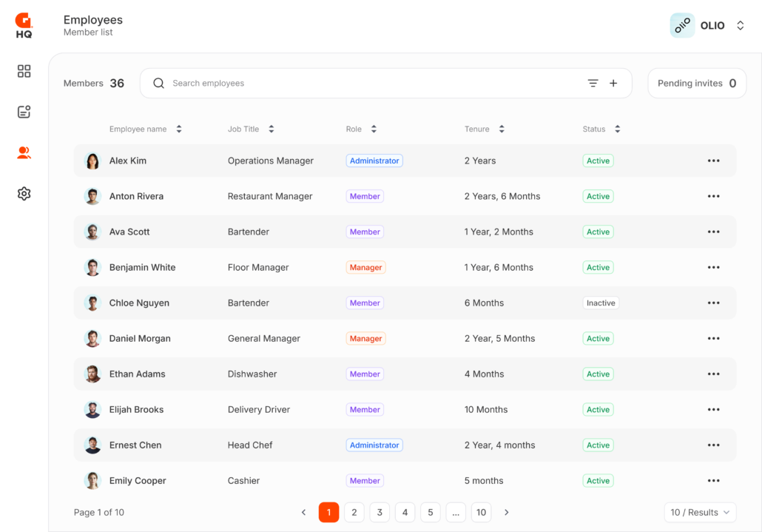This screenshot has width=762, height=532.
Task: Sort the table by Tenure
Action: click(502, 129)
